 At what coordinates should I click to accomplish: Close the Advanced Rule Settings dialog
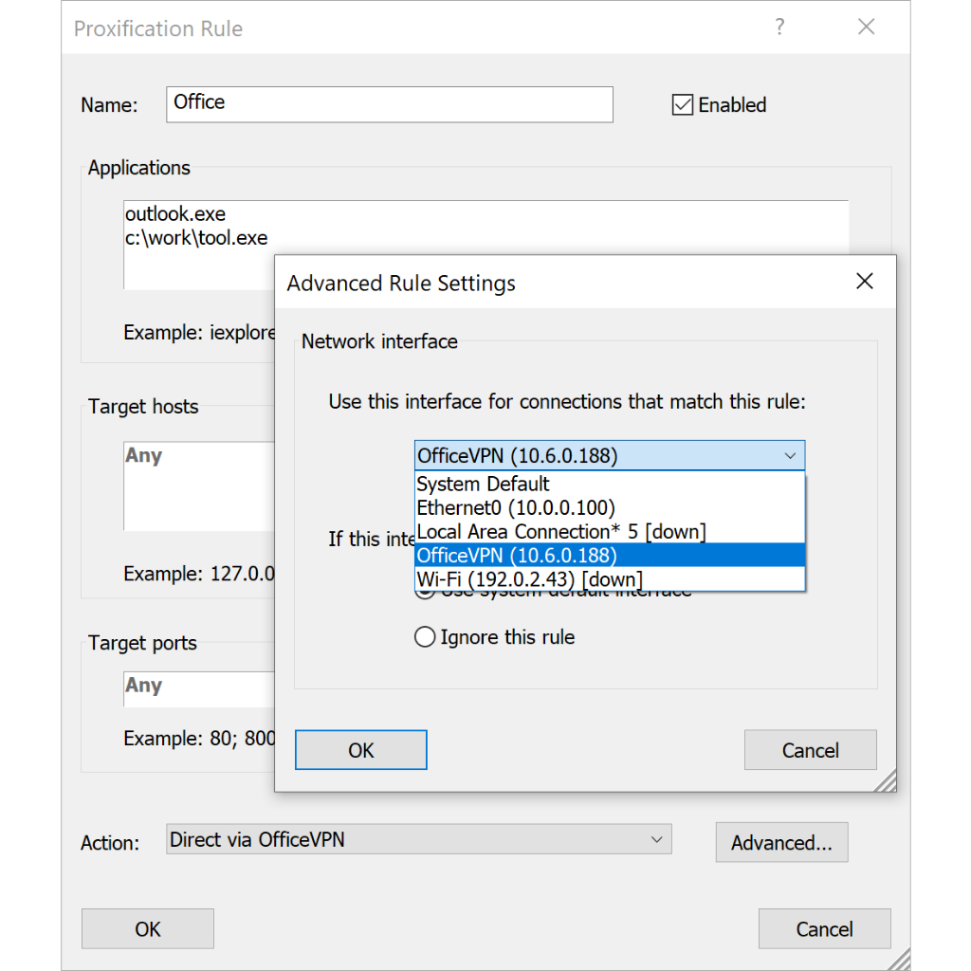coord(864,282)
